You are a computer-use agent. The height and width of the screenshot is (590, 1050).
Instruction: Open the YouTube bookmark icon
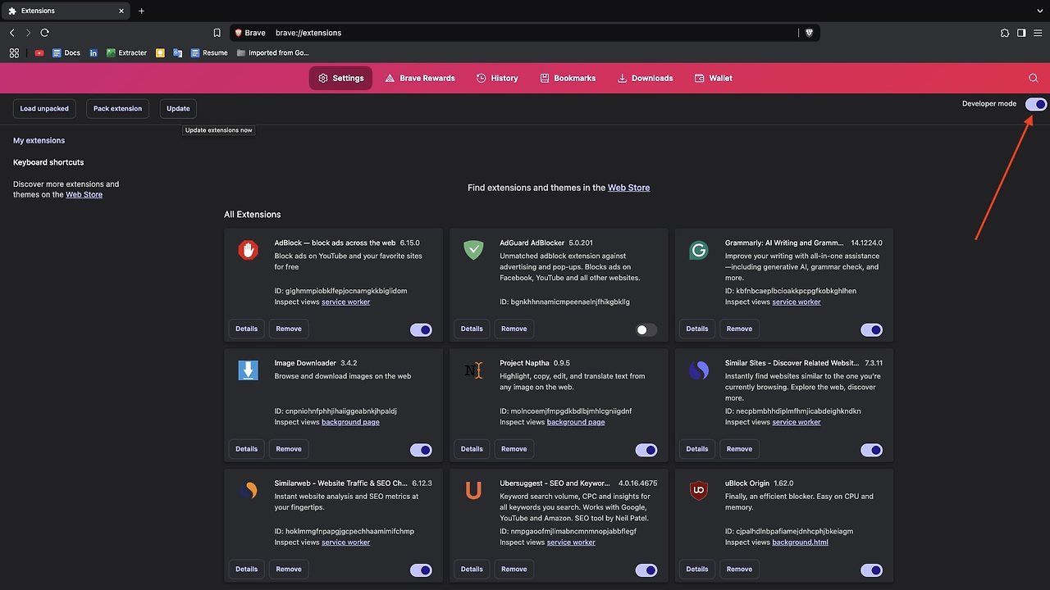(39, 52)
